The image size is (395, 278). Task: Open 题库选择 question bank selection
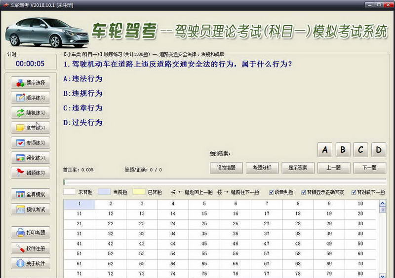[31, 83]
